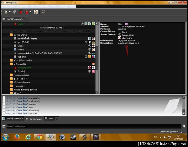Select the green-named user with muted icon under ®oom
Viewport: 188px width, 147px height.
24,68
